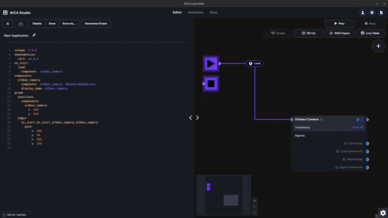The height and width of the screenshot is (218, 388).
Task: Open the bottom-right settings gear
Action: [383, 213]
